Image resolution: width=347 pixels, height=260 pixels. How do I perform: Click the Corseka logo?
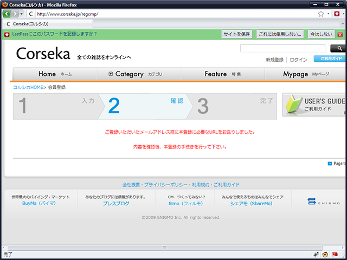click(43, 54)
